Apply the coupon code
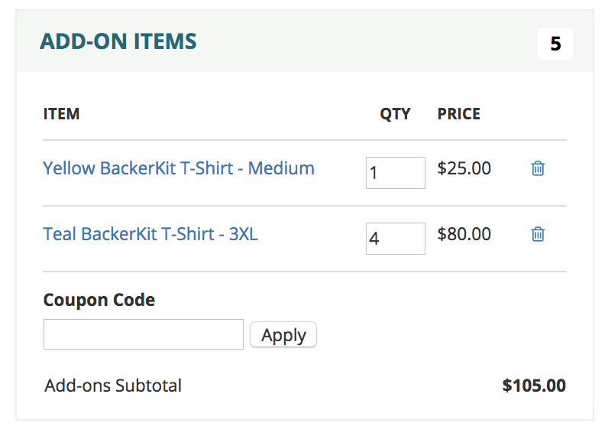Viewport: 608px width, 433px height. 283,335
